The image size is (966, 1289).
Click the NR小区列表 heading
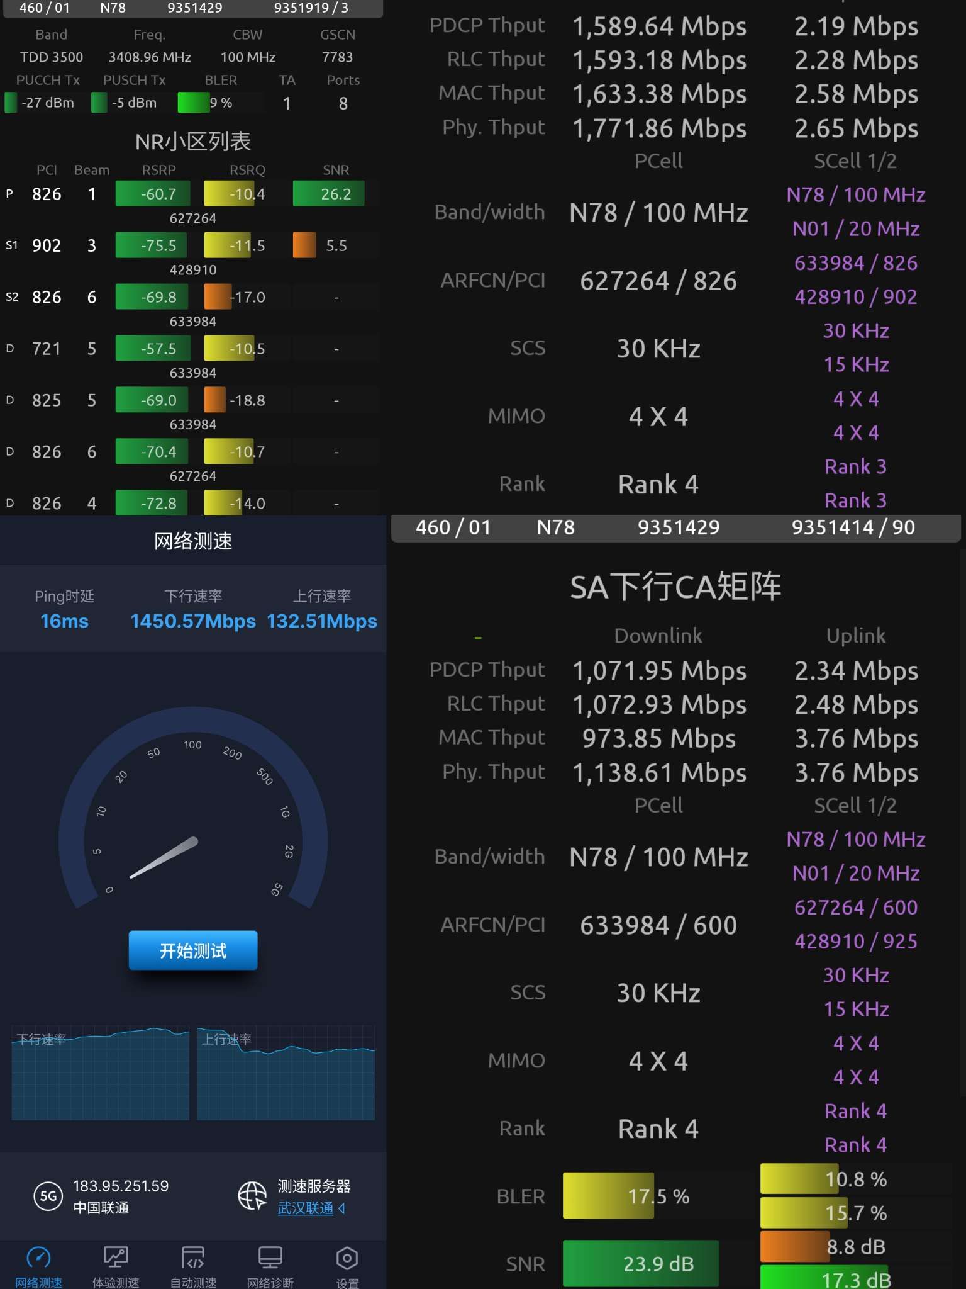click(193, 141)
